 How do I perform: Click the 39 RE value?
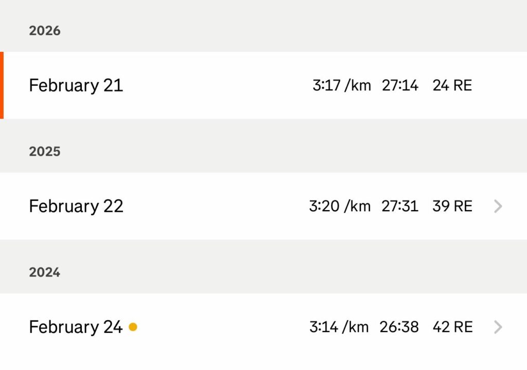[x=452, y=206]
